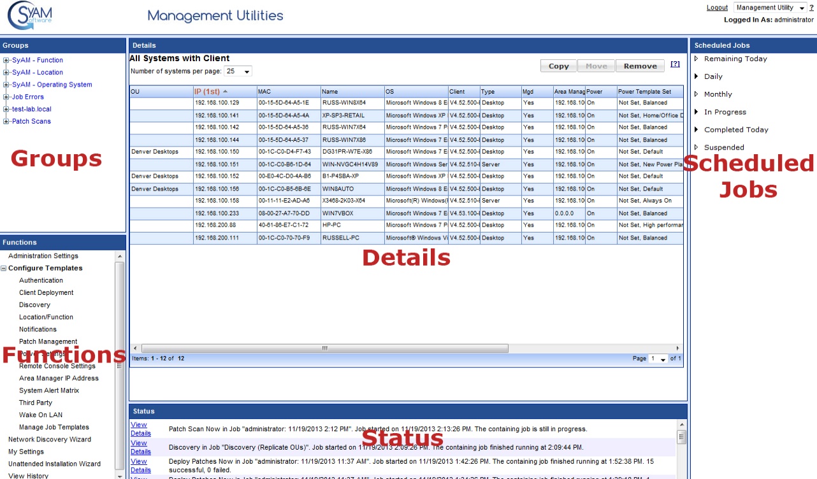
Task: Expand the In Progress jobs list
Action: [x=696, y=112]
